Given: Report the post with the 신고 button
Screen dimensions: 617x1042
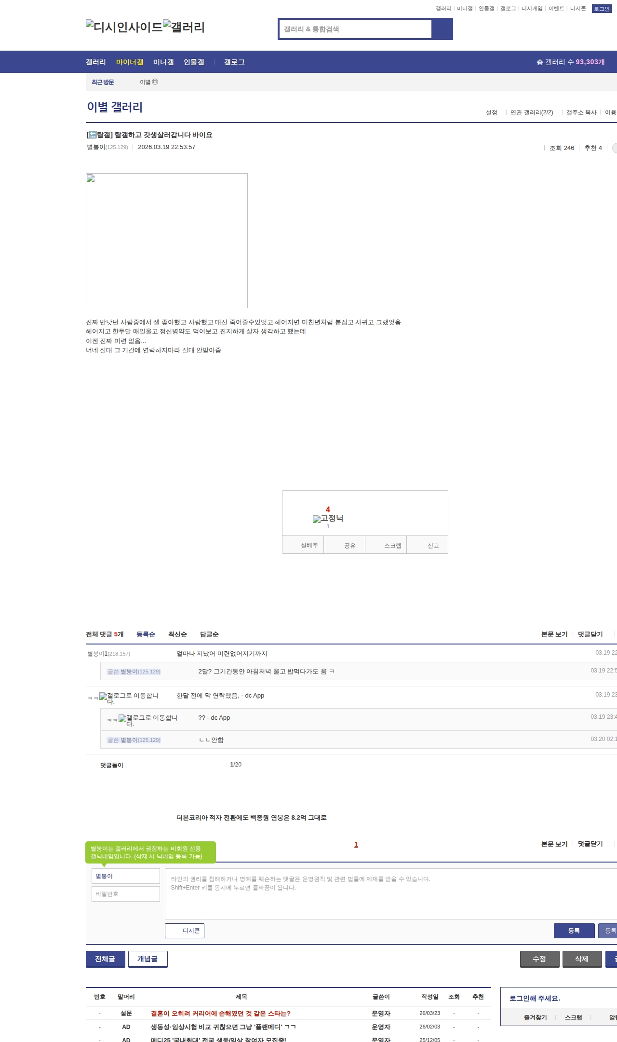Looking at the screenshot, I should point(428,545).
